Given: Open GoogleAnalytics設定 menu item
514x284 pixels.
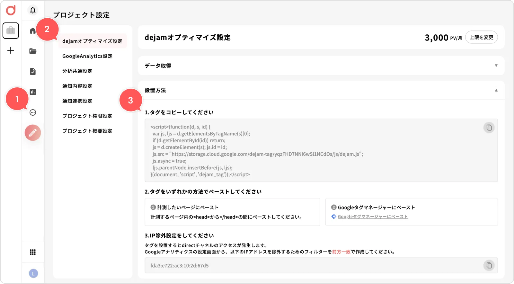Looking at the screenshot, I should coord(87,56).
